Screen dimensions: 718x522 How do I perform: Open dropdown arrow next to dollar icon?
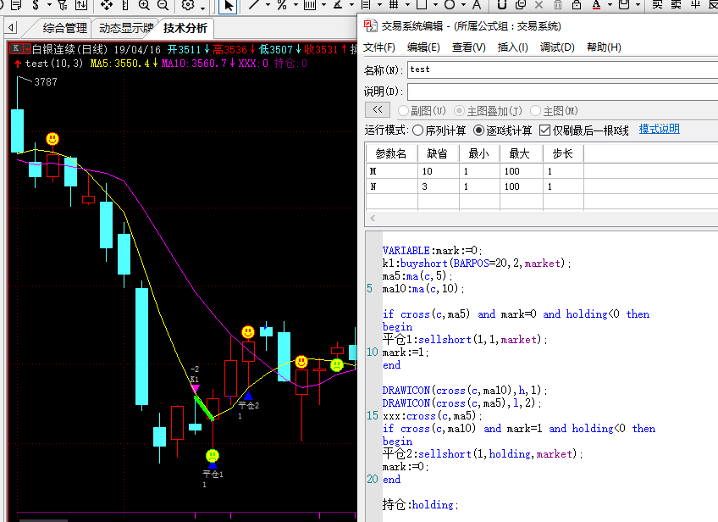tap(49, 5)
